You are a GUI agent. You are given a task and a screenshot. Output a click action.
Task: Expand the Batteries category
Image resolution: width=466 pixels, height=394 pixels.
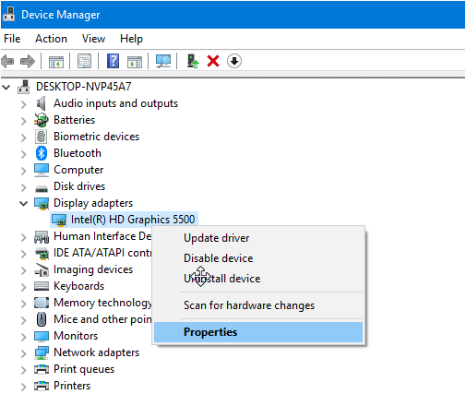tap(24, 121)
